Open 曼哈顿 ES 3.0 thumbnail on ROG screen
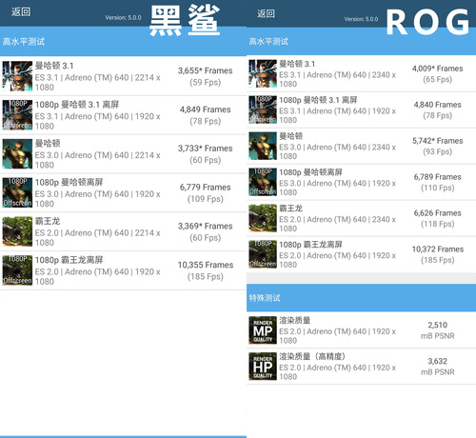Image resolution: width=476 pixels, height=438 pixels. click(263, 146)
